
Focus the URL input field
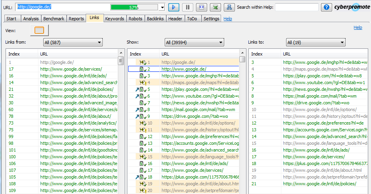63,7
